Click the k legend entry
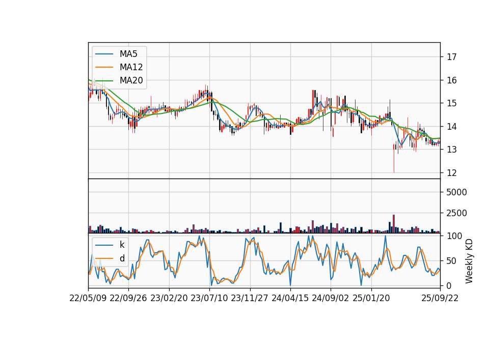This screenshot has height=351, width=489. [122, 245]
